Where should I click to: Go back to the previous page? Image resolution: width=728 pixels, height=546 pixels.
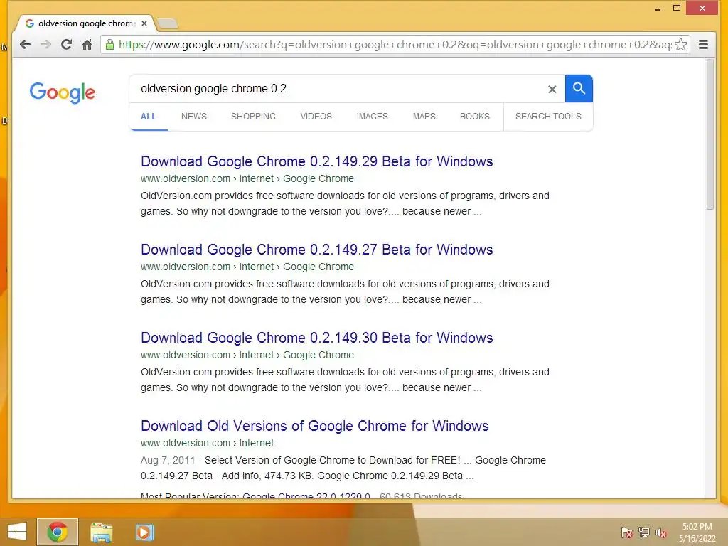point(25,45)
